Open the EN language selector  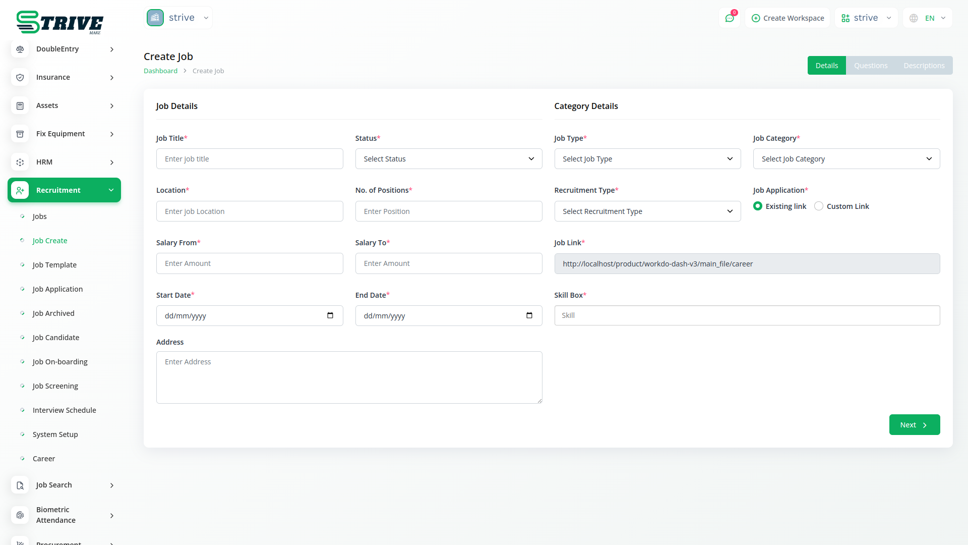[928, 18]
